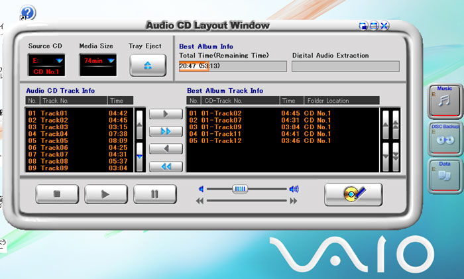Click the loud volume speaker icon
The width and height of the screenshot is (464, 279).
[x=294, y=189]
